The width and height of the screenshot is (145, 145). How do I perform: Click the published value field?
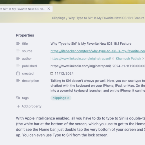click(x=98, y=66)
